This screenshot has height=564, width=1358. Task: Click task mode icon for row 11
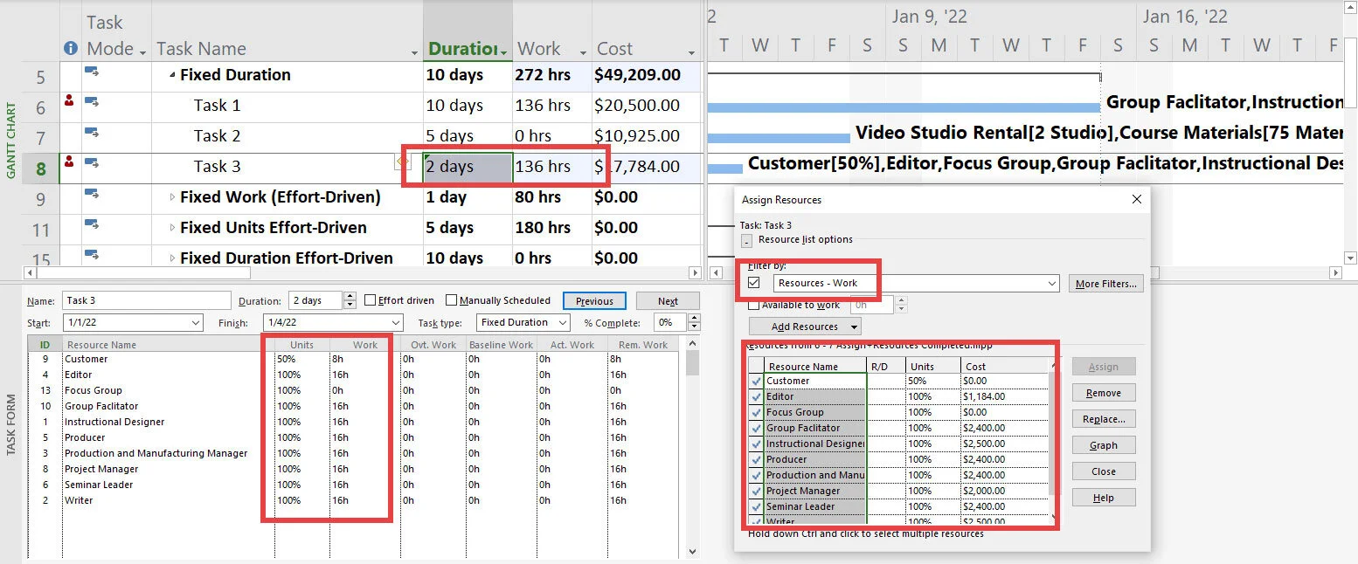(x=91, y=224)
